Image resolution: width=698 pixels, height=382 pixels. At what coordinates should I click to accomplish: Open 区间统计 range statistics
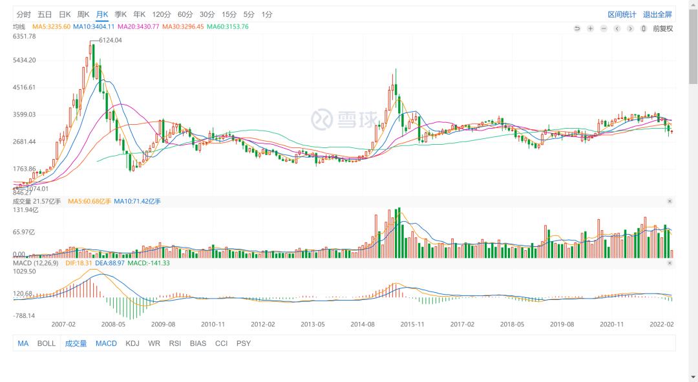[x=622, y=14]
